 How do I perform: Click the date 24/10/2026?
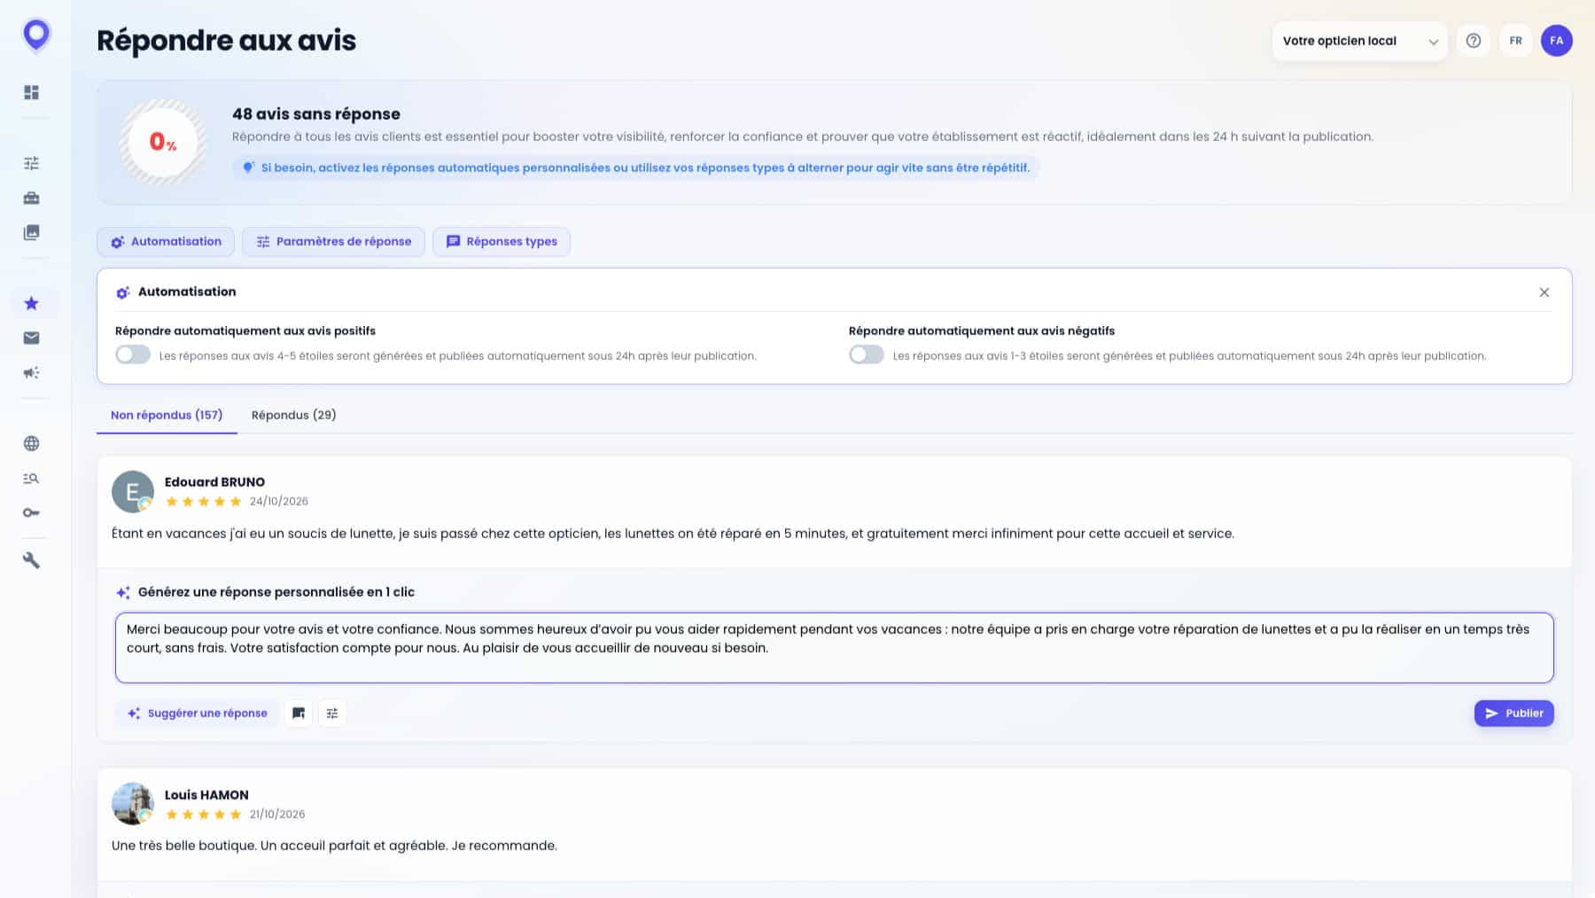click(279, 502)
